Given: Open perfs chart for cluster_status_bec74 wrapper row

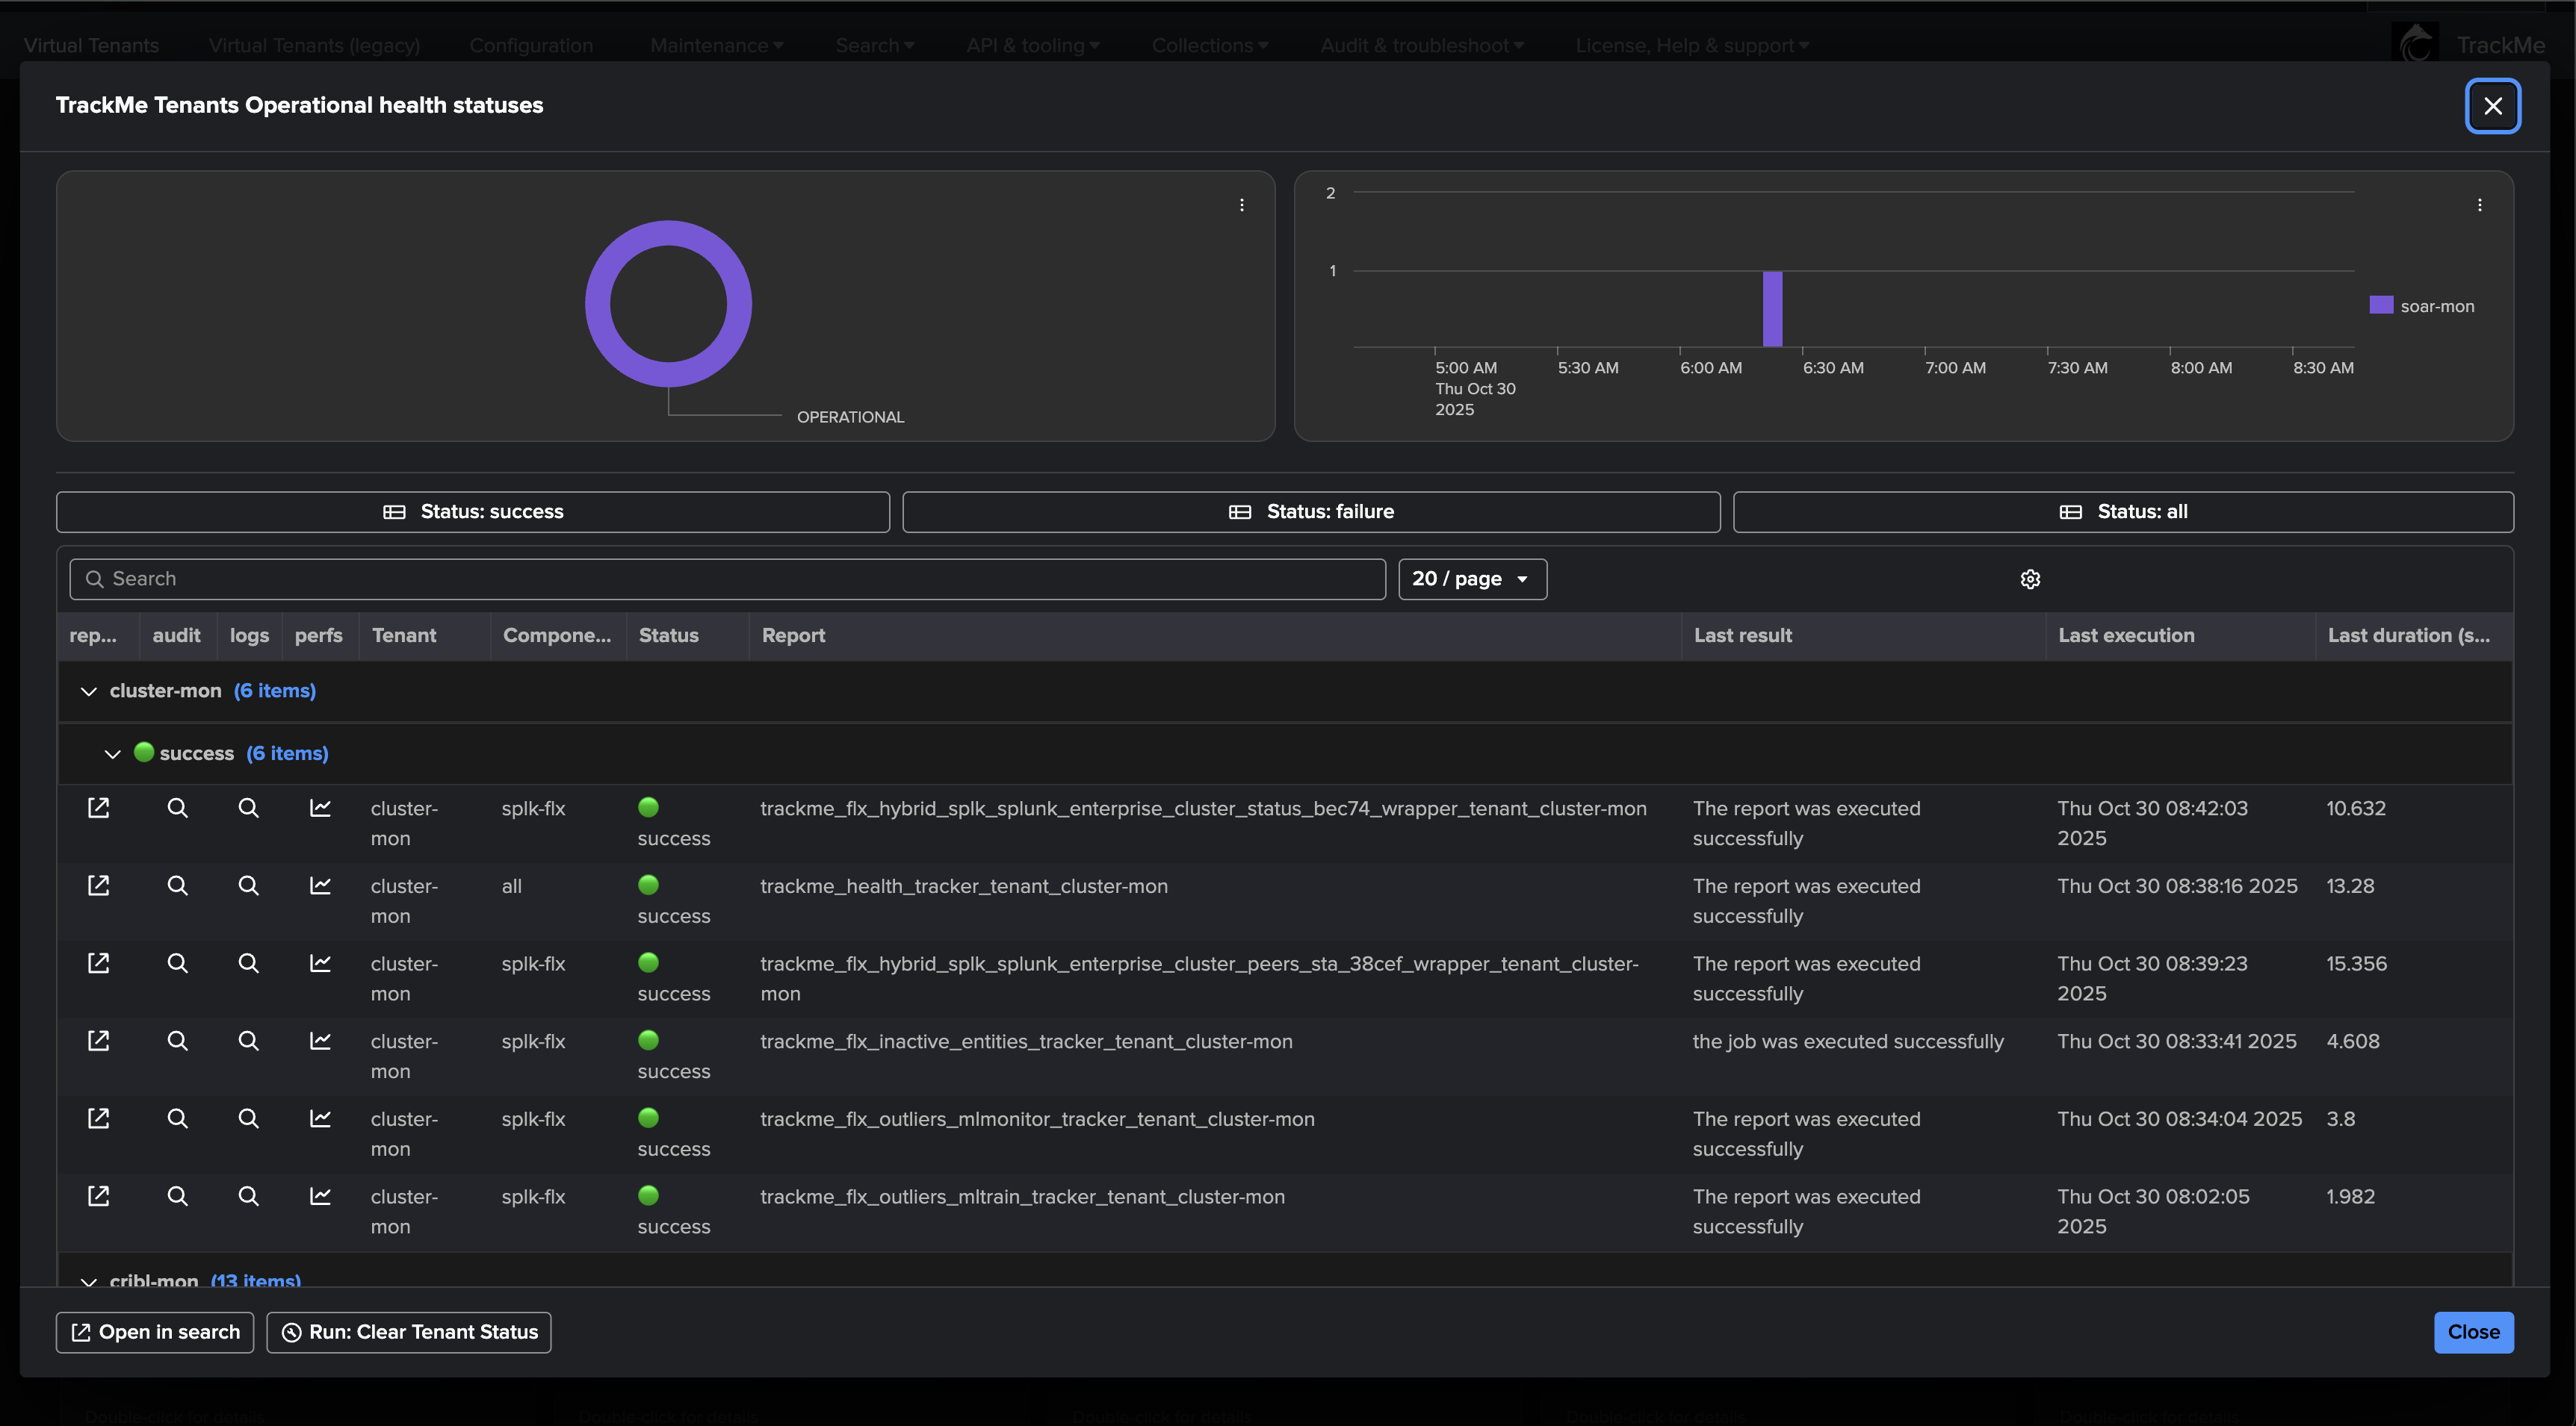Looking at the screenshot, I should 320,807.
